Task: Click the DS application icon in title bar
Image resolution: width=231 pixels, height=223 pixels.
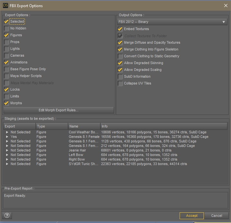Action: [x=5, y=6]
